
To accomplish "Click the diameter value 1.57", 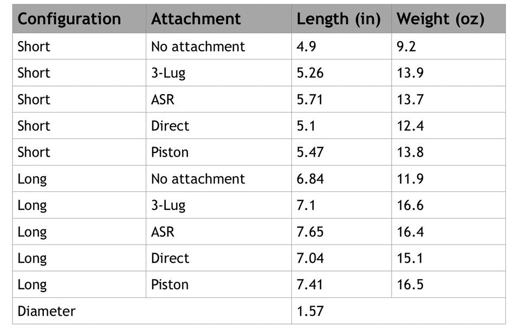I will pyautogui.click(x=310, y=311).
